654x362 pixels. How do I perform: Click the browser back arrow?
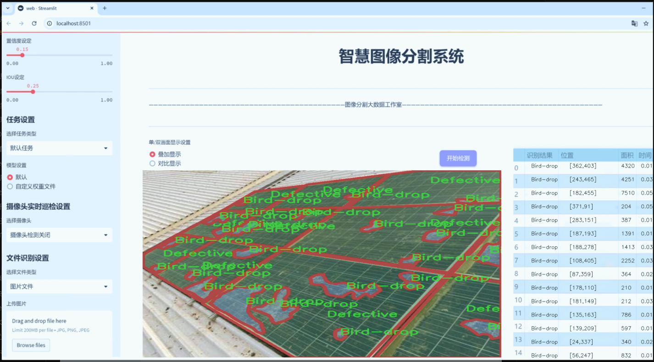click(9, 23)
